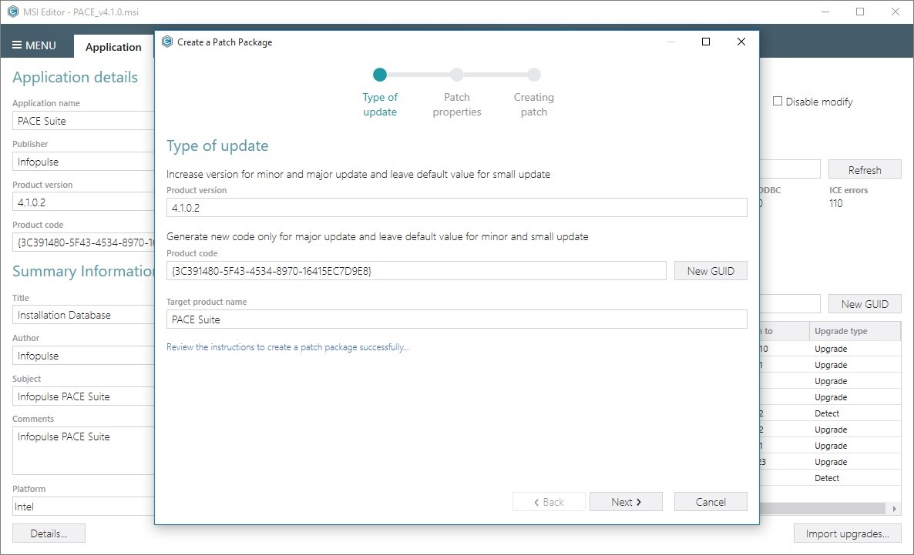Edit Title field Installation Database
This screenshot has width=914, height=555.
click(x=83, y=315)
